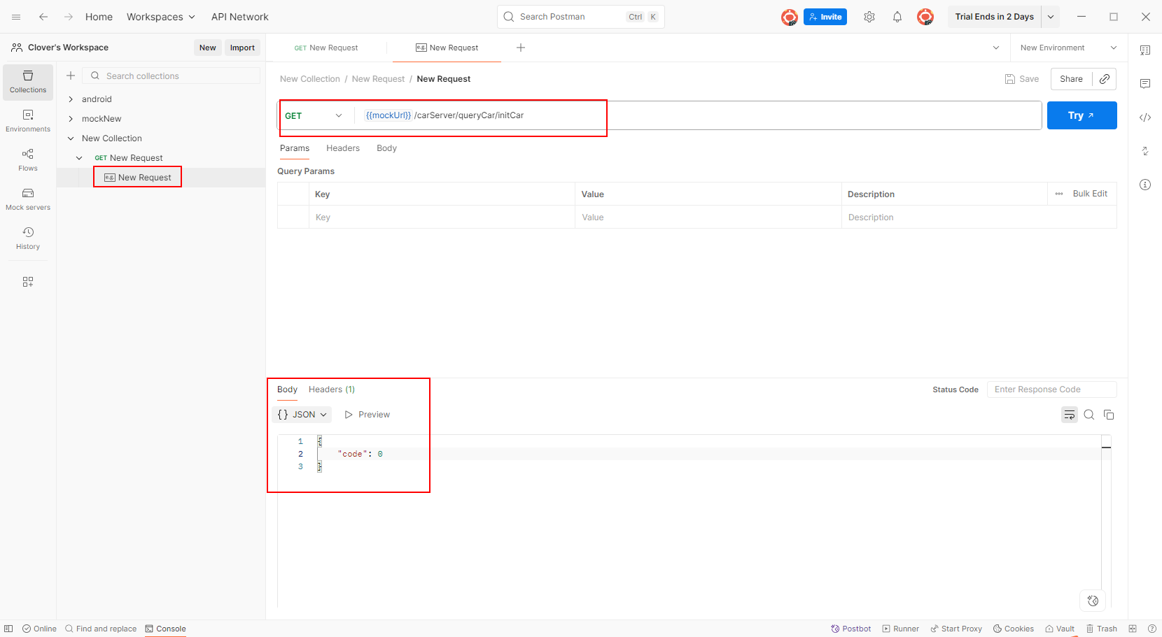Expand the mockNew collection
The image size is (1162, 637).
tap(71, 119)
